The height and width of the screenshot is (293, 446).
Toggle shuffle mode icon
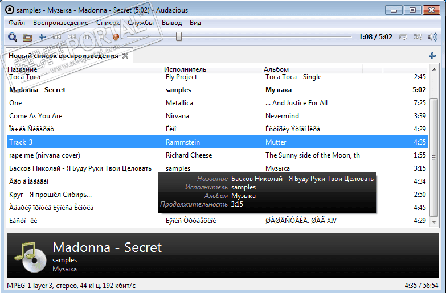pyautogui.click(x=418, y=37)
